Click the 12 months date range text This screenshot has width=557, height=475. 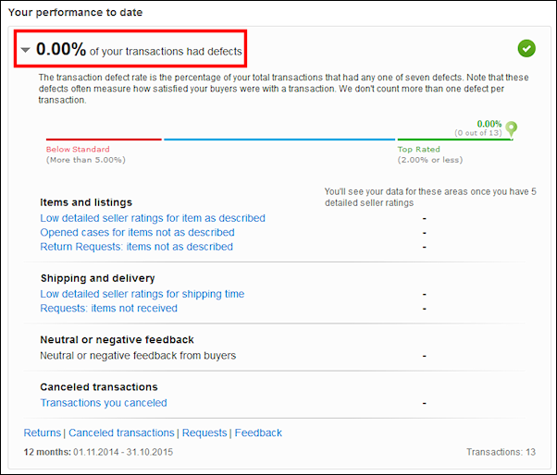point(98,452)
